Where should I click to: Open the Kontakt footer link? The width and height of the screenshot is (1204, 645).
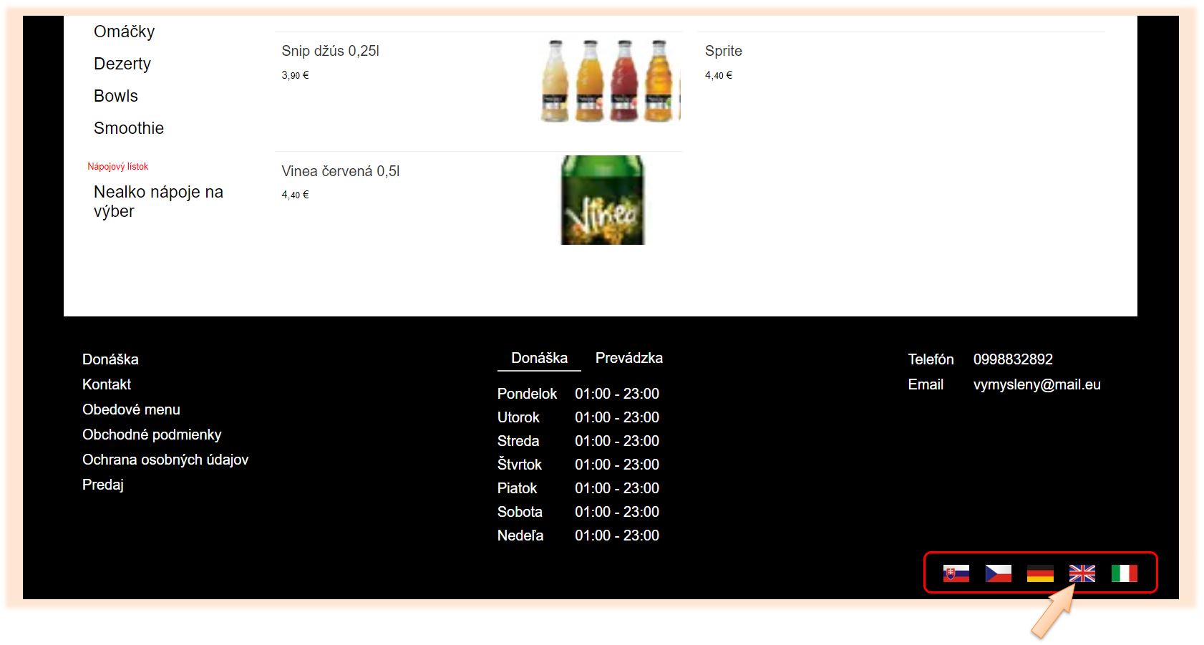click(107, 384)
